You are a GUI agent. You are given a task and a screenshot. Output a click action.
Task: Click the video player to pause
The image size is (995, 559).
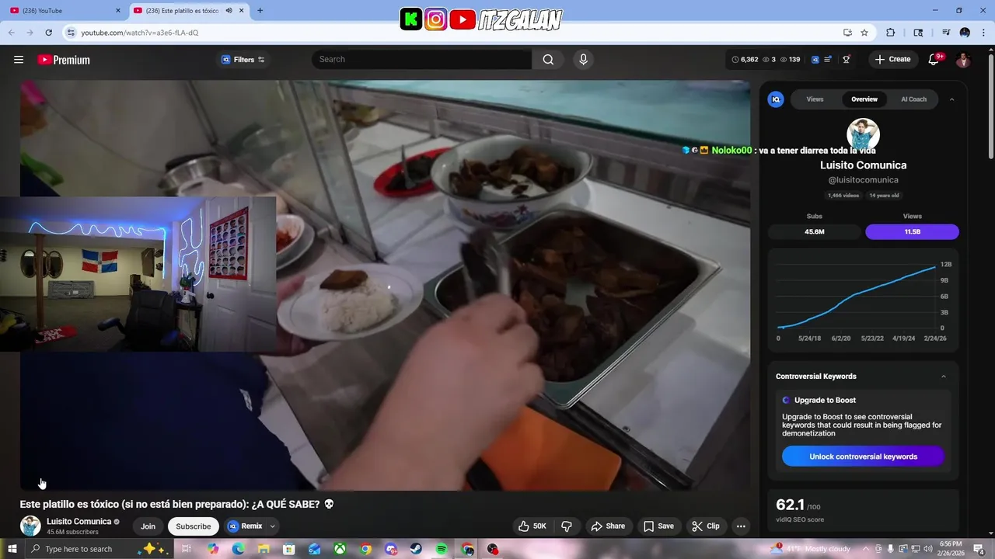[x=386, y=285]
